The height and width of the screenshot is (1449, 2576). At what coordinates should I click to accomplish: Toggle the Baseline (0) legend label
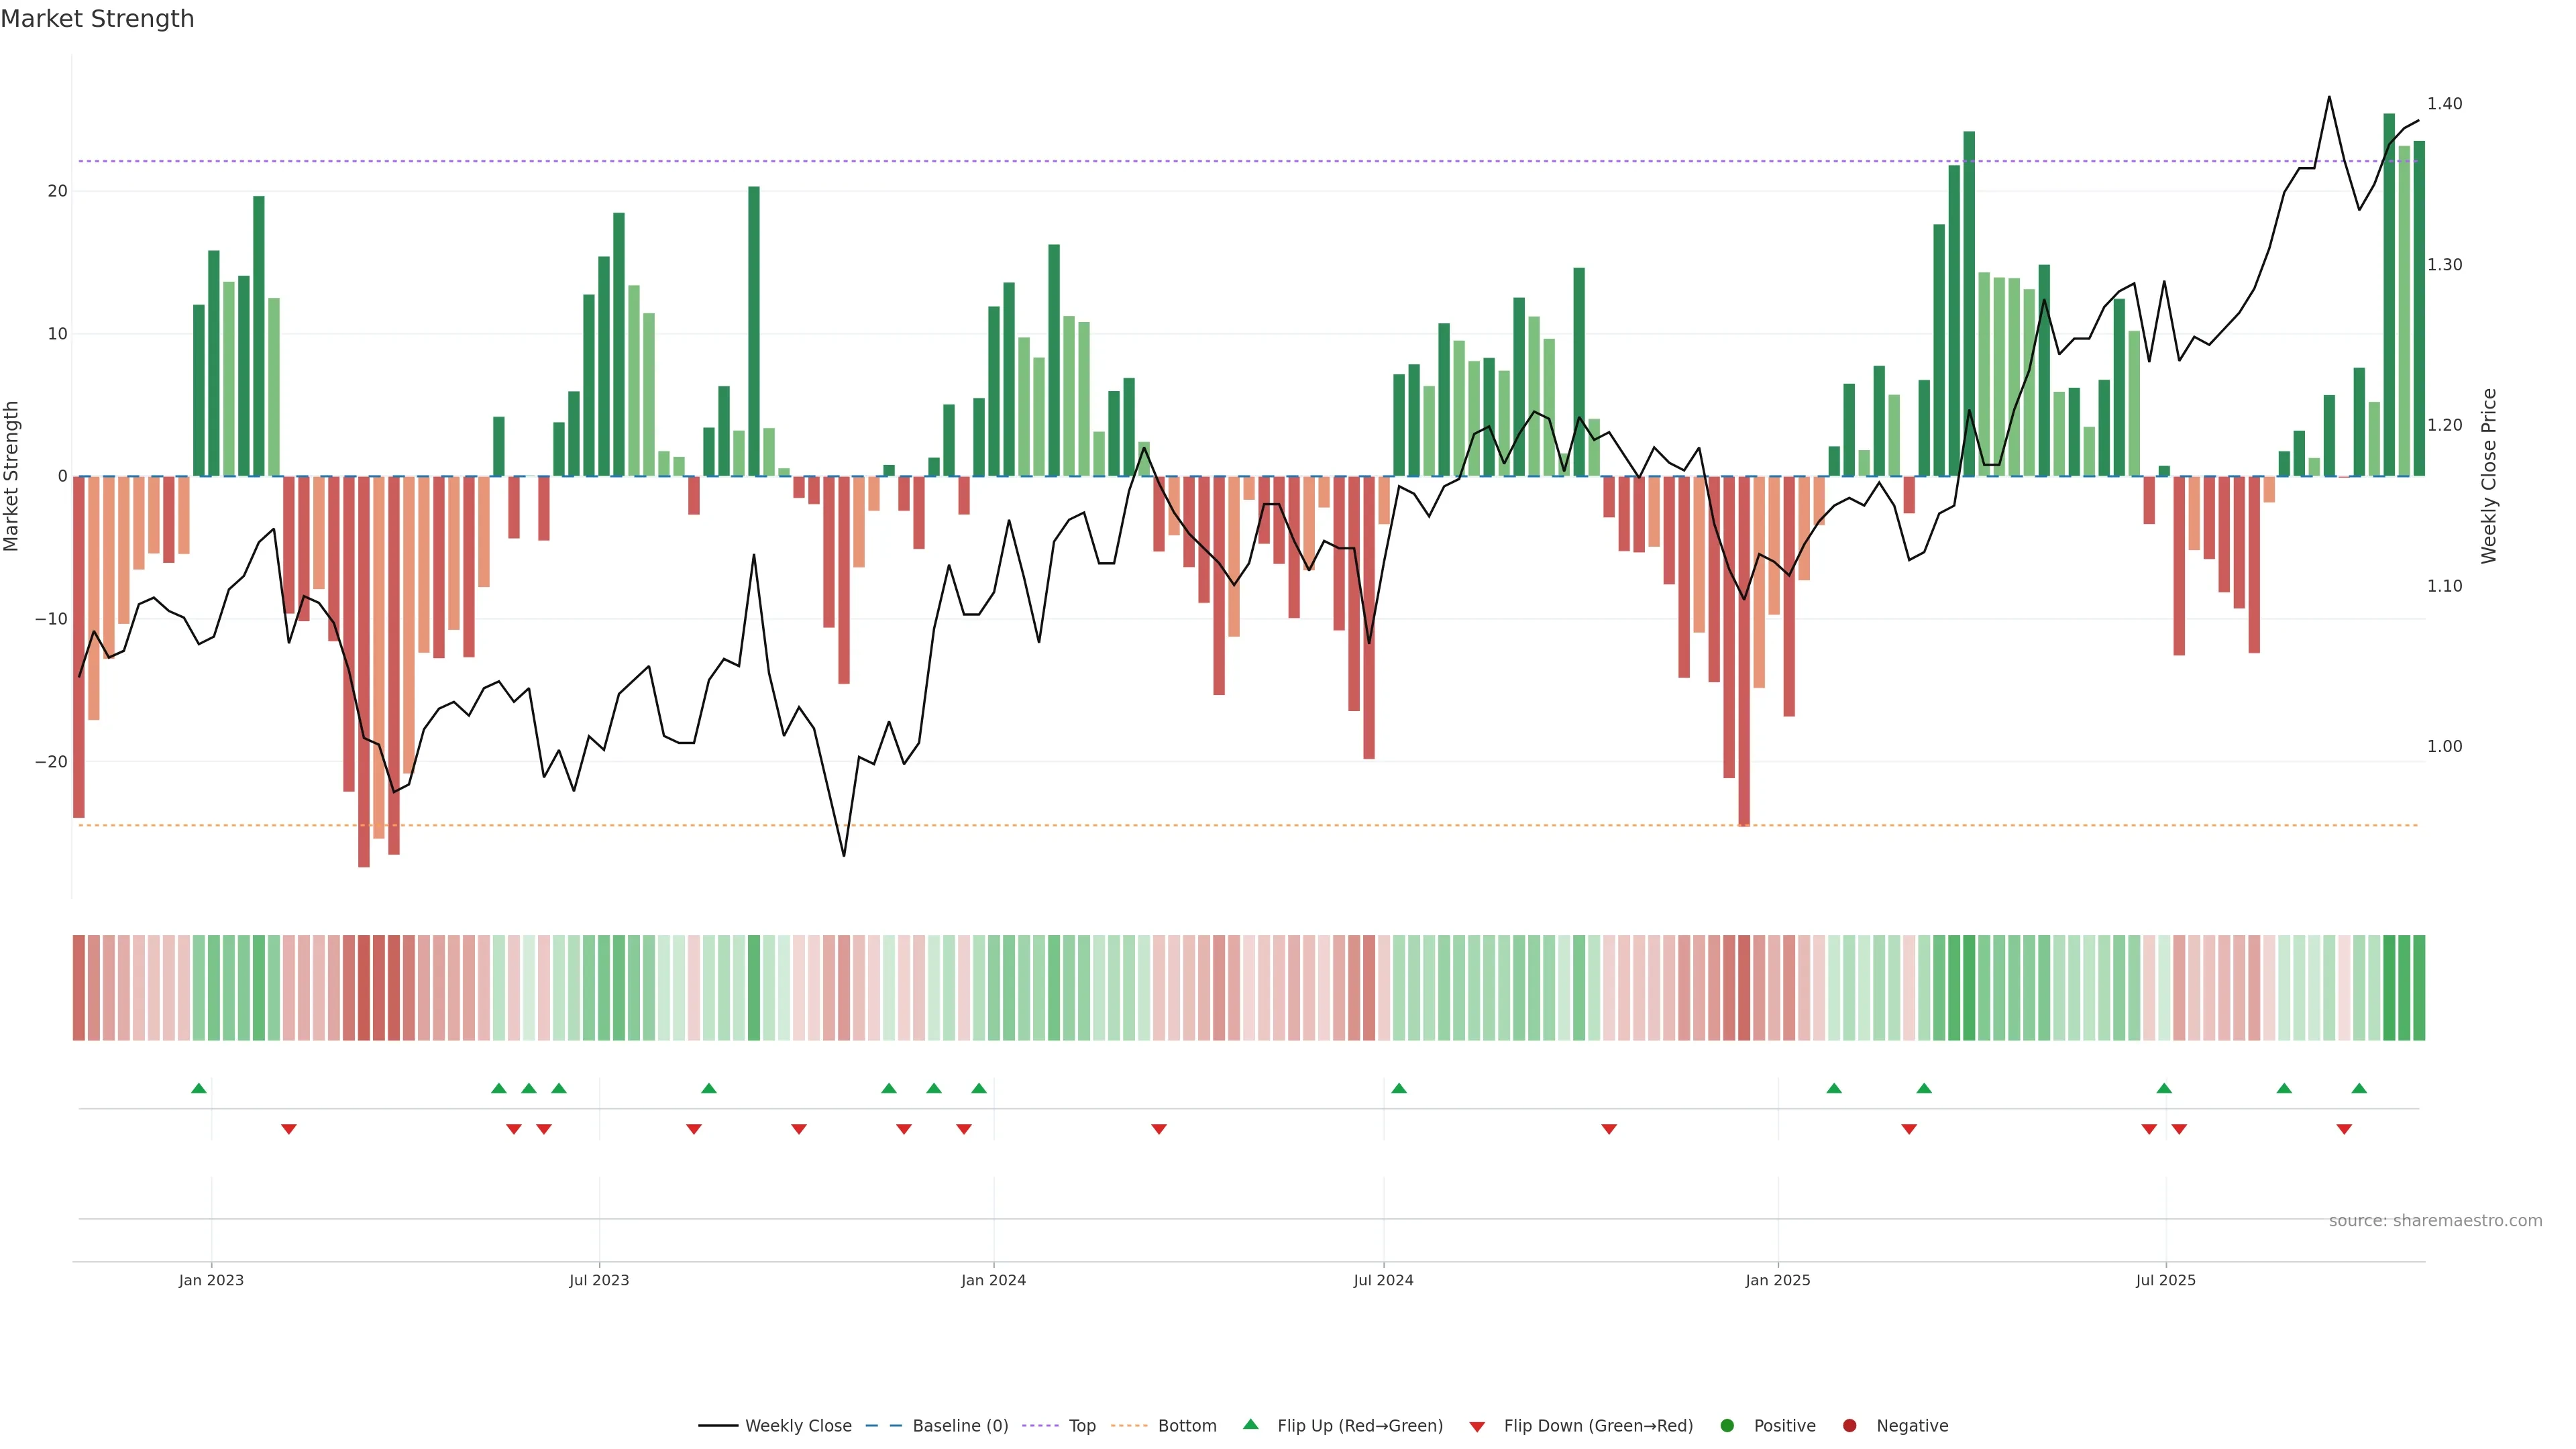(x=960, y=1426)
